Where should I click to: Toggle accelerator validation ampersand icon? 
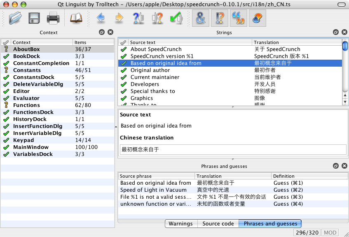click(x=201, y=18)
